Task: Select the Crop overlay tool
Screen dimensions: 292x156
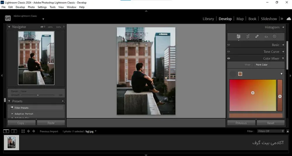Action: click(248, 37)
